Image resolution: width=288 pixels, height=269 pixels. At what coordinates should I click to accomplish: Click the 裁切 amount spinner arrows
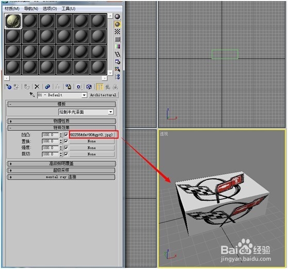coord(61,154)
